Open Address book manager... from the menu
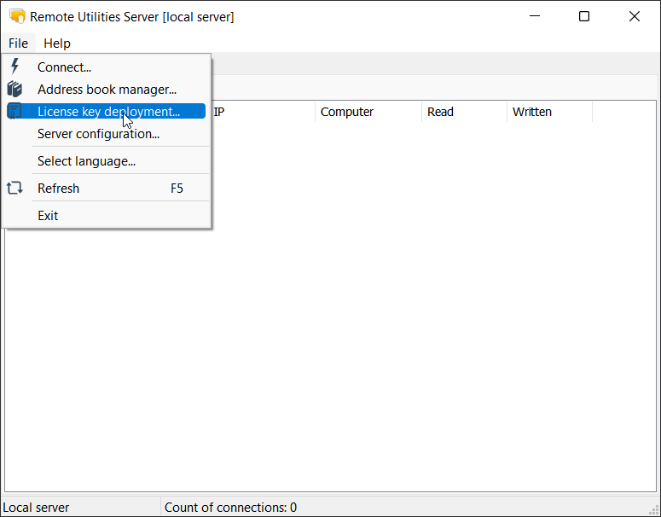Image resolution: width=661 pixels, height=517 pixels. (107, 89)
